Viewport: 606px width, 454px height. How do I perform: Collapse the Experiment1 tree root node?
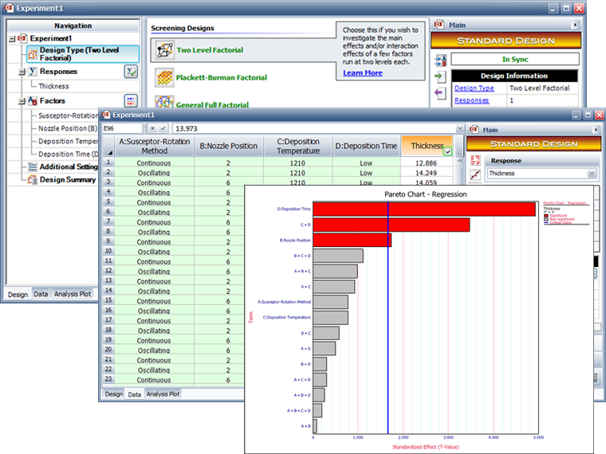coord(10,38)
